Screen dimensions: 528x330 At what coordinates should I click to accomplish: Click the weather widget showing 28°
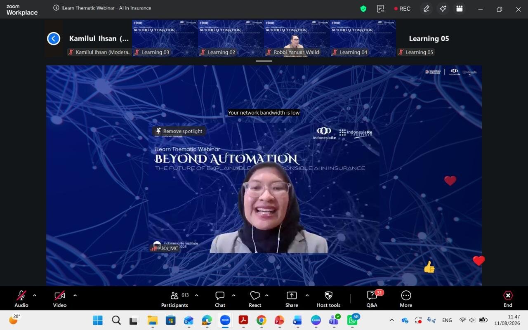pyautogui.click(x=14, y=319)
